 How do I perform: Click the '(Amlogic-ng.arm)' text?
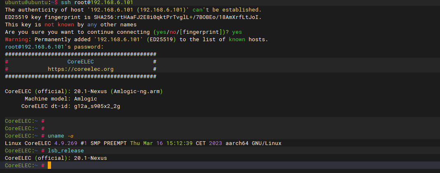coord(140,91)
